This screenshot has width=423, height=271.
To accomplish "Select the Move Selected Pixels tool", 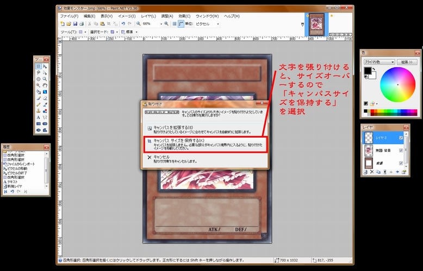I will 45,66.
